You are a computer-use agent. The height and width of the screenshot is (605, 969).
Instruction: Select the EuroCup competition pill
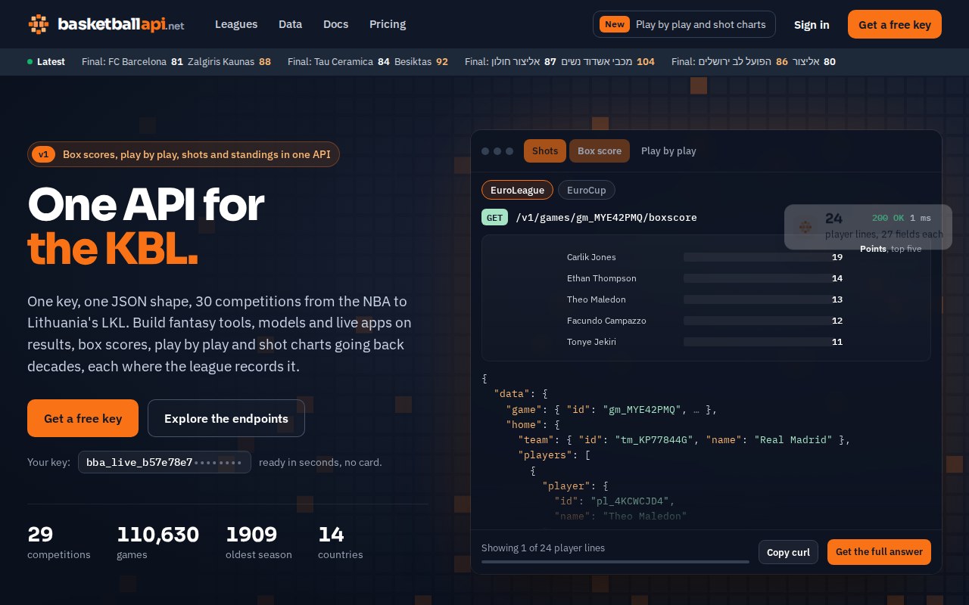(587, 190)
